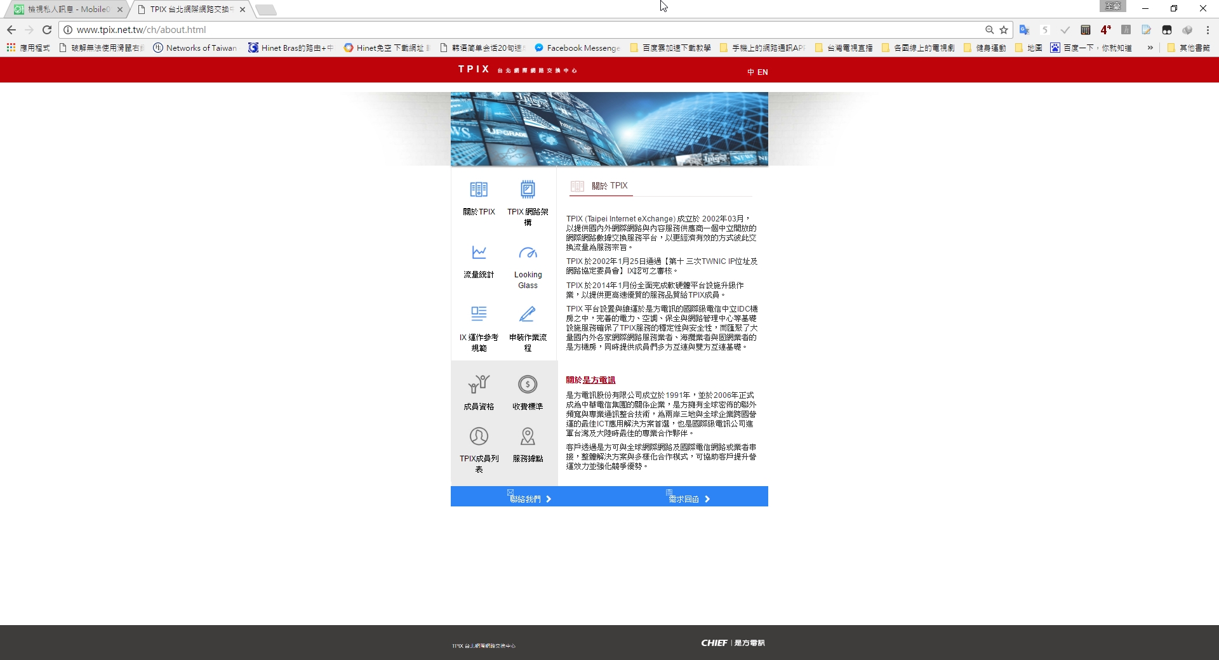1219x660 pixels.
Task: Open the Google Translate extension icon
Action: [1024, 30]
